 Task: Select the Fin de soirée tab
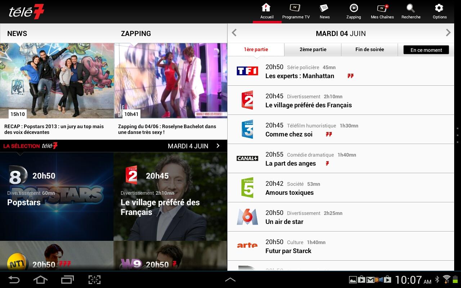370,50
